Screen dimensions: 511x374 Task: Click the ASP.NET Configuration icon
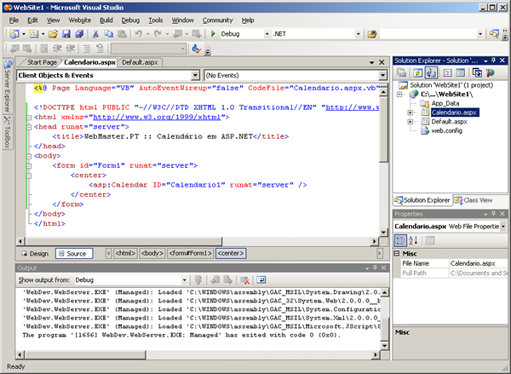(x=491, y=72)
